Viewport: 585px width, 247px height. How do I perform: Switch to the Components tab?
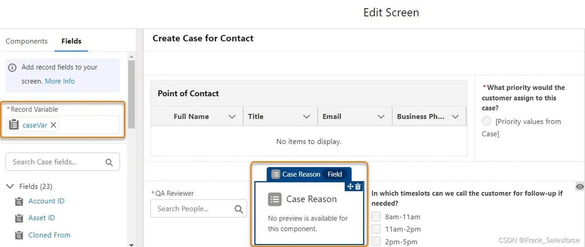pos(27,41)
